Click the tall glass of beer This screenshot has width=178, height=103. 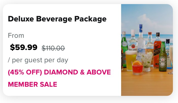coord(131,60)
